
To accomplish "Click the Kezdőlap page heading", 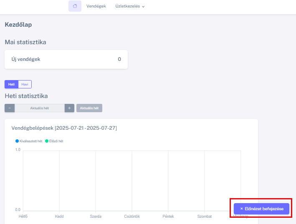I will pyautogui.click(x=18, y=25).
